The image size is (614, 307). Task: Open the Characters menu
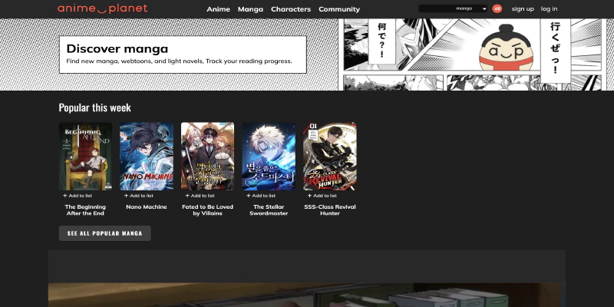pos(291,9)
